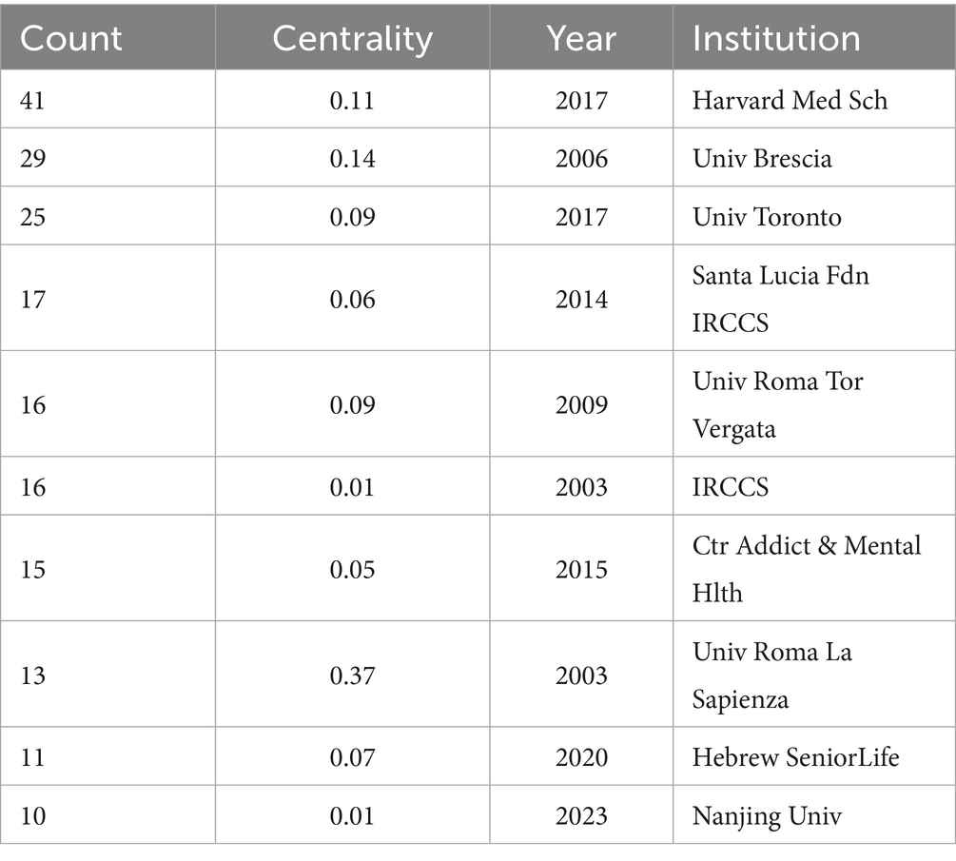Click the Year column header
Viewport: 956px width, 861px height.
[580, 39]
